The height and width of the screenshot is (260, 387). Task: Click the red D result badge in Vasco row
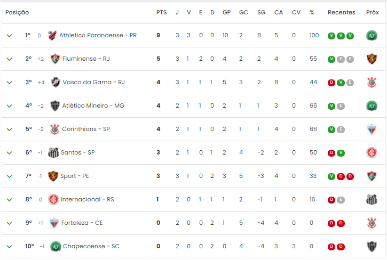coord(331,83)
